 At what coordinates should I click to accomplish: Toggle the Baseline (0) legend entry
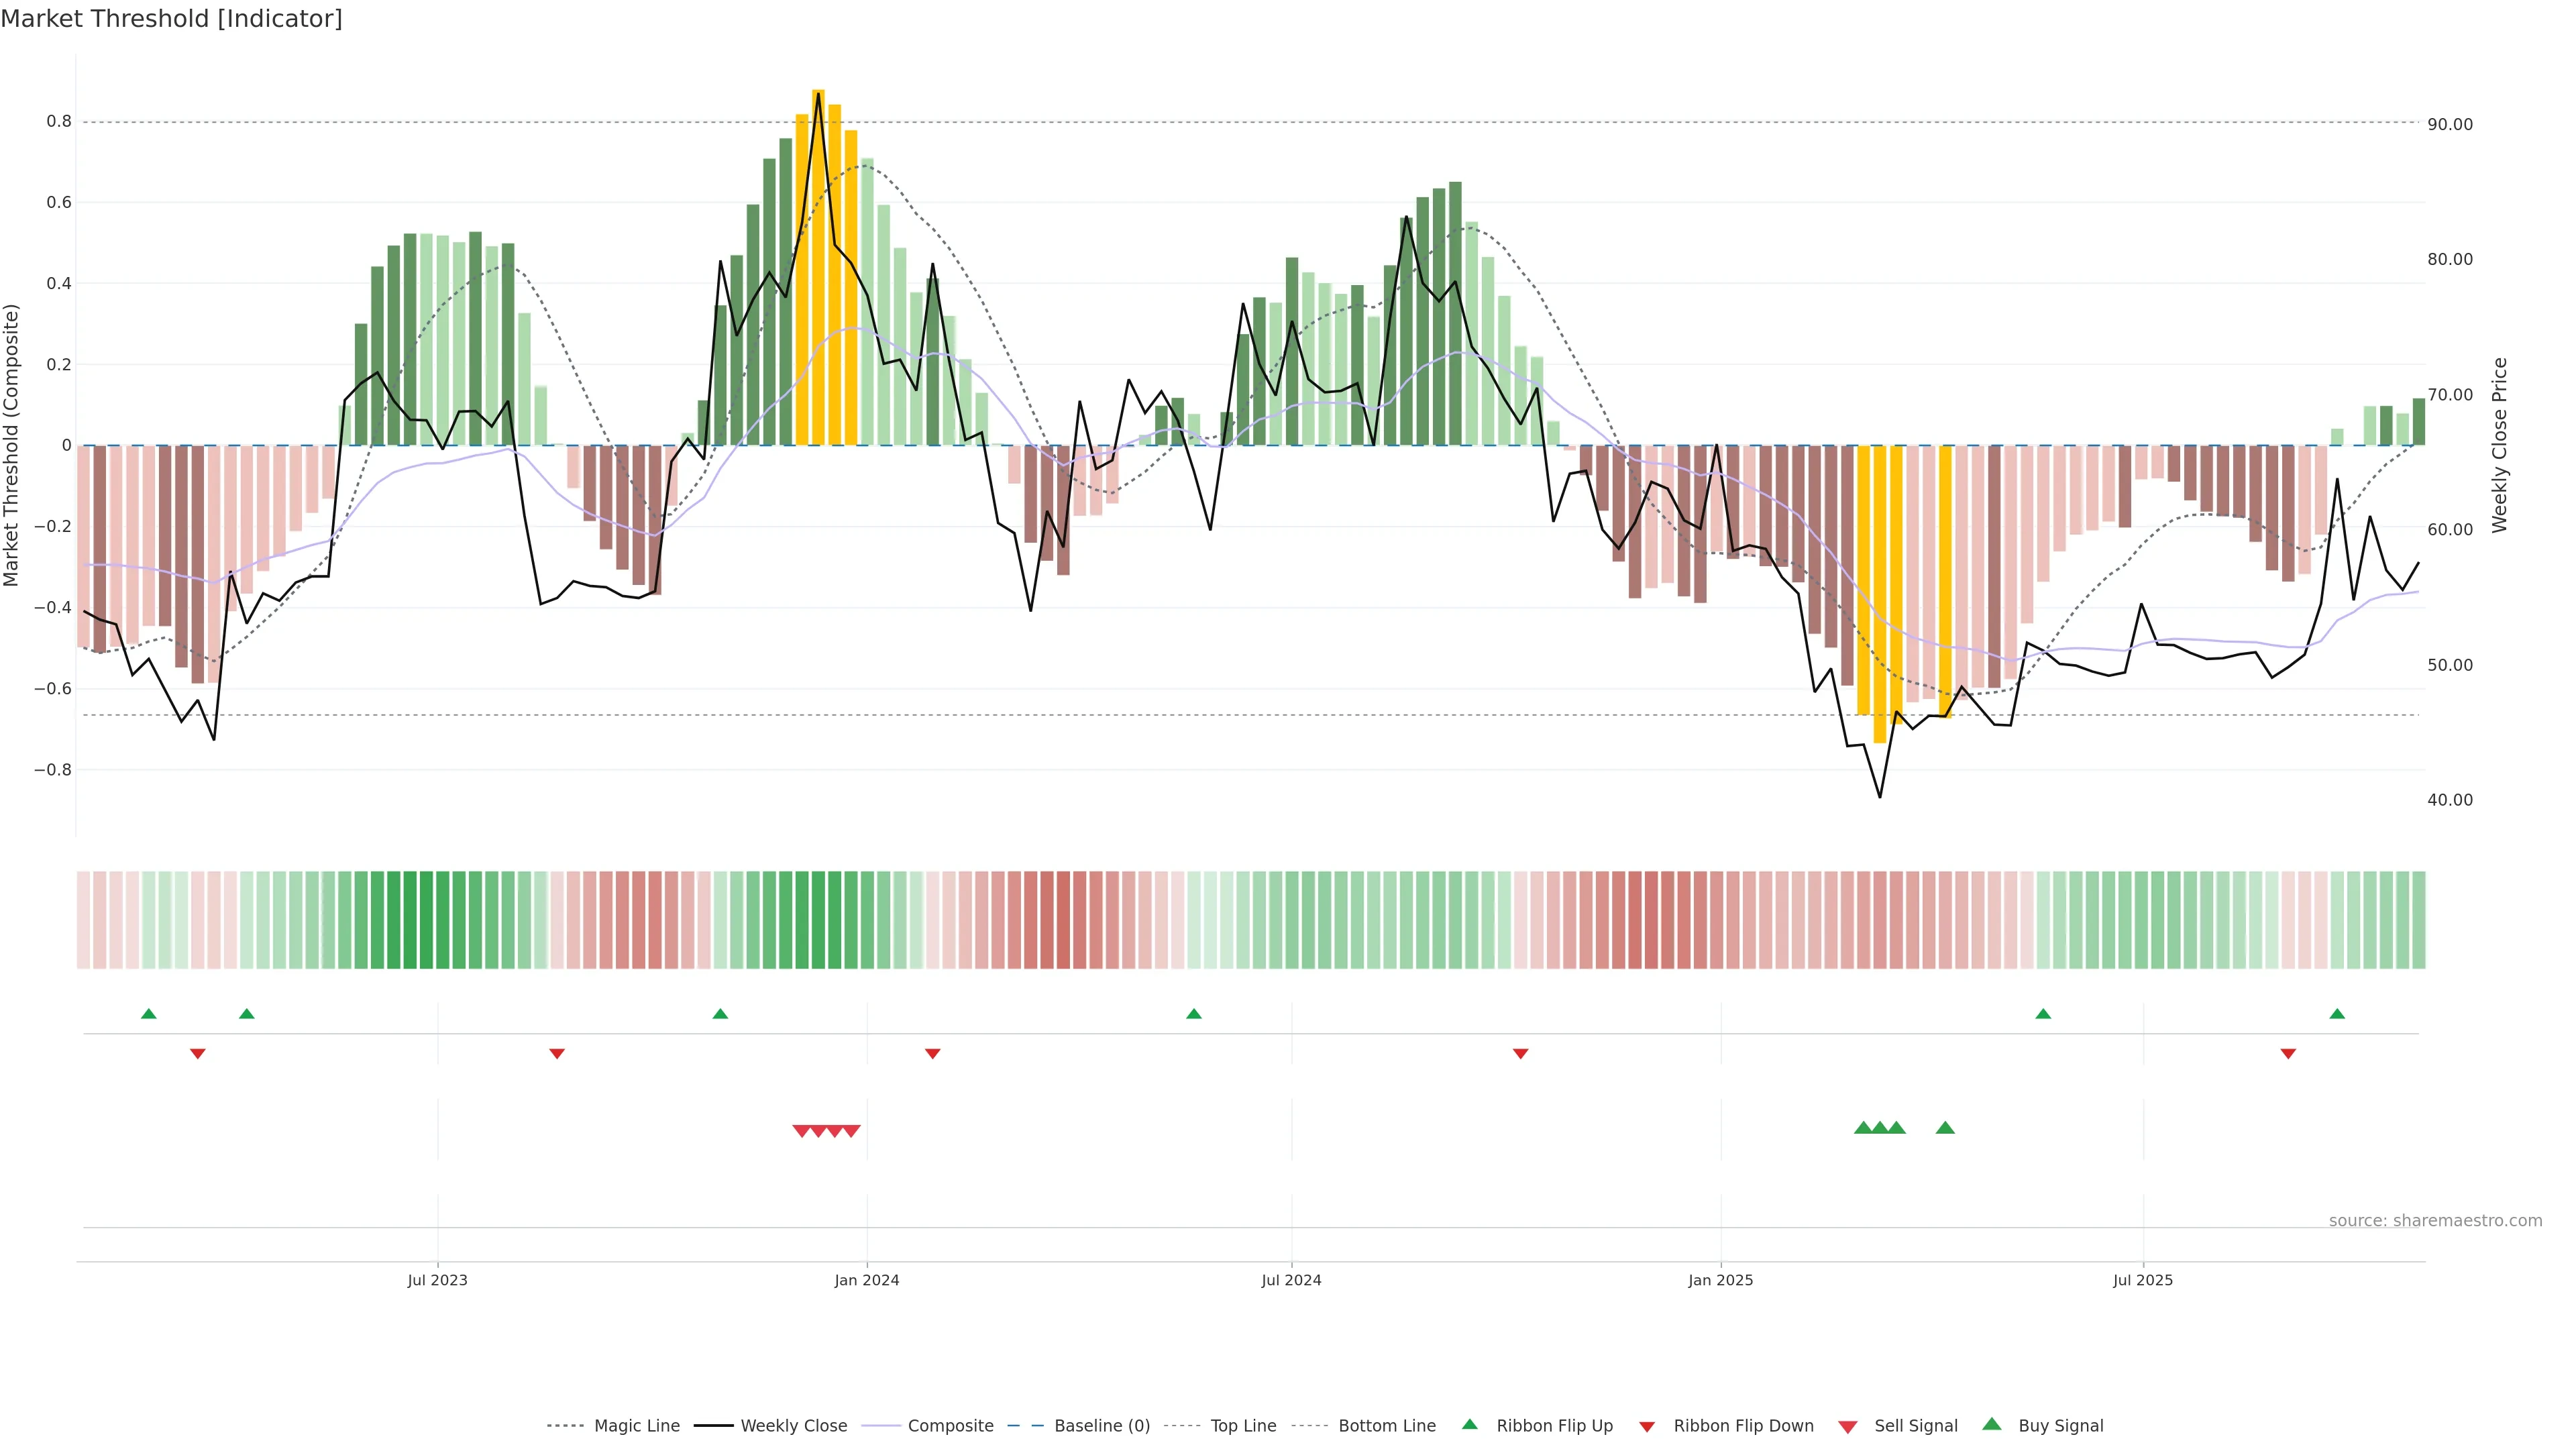point(1101,1426)
